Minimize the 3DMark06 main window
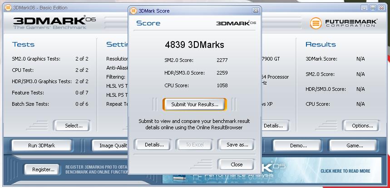 (x=365, y=8)
